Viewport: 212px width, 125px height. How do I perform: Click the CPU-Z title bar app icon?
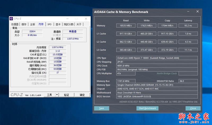click(x=11, y=19)
